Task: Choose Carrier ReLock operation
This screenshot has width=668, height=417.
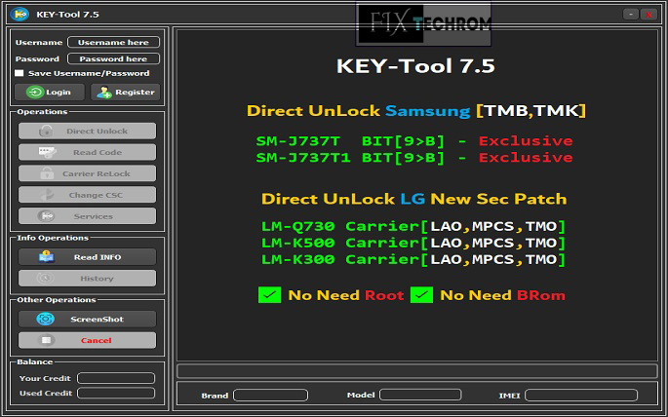Action: 87,173
